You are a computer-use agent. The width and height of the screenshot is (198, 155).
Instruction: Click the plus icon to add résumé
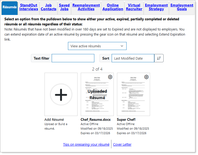[x=61, y=94]
